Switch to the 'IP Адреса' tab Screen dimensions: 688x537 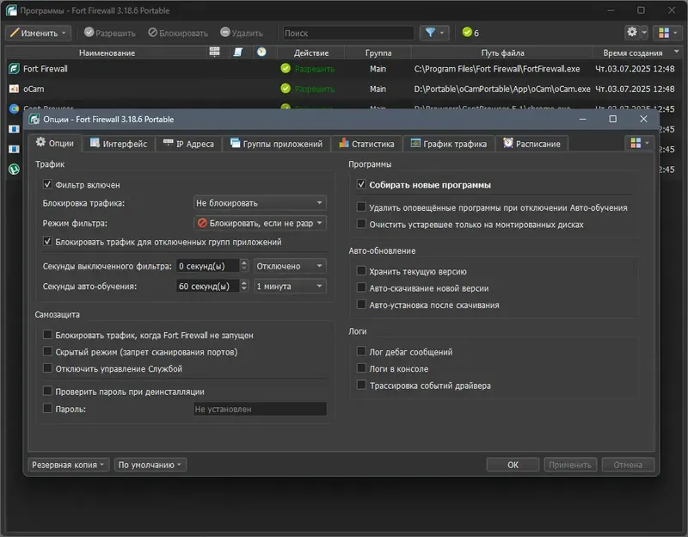[188, 144]
